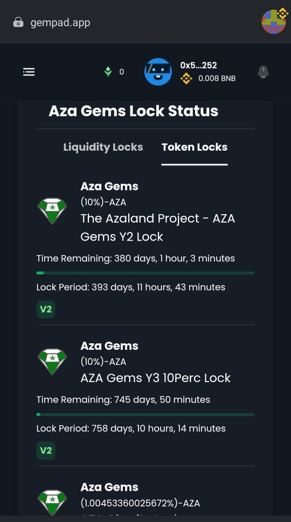The image size is (291, 522).
Task: Switch to the Liquidity Locks tab
Action: pos(103,147)
